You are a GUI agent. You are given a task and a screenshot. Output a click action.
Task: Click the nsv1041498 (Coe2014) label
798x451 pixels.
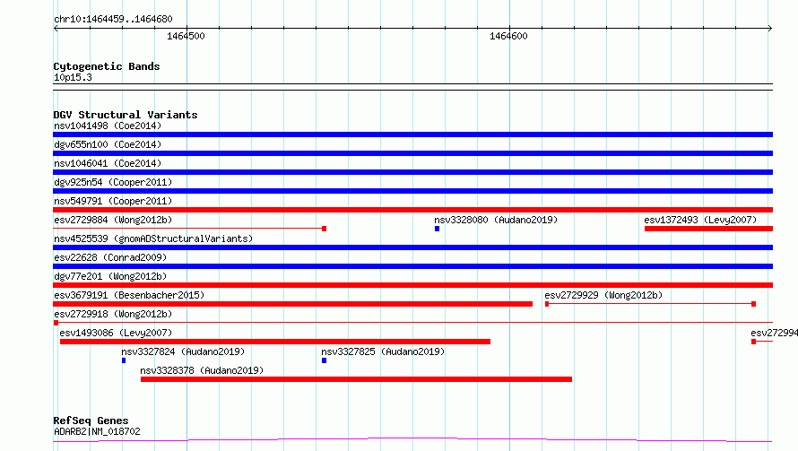[108, 126]
